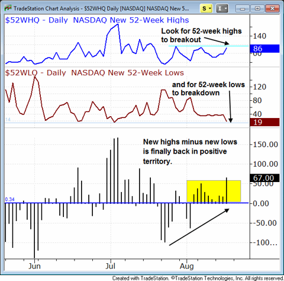Screen dimensions: 284x281
Task: Close the Chart Analysis window
Action: click(272, 8)
